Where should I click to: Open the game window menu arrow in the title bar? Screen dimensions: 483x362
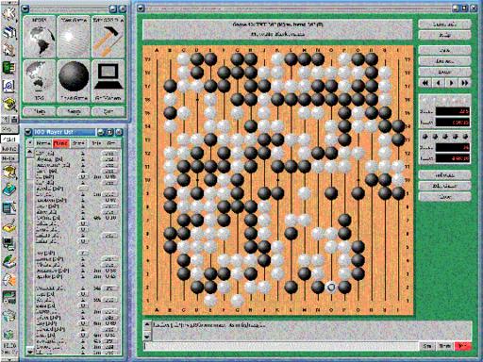point(141,8)
